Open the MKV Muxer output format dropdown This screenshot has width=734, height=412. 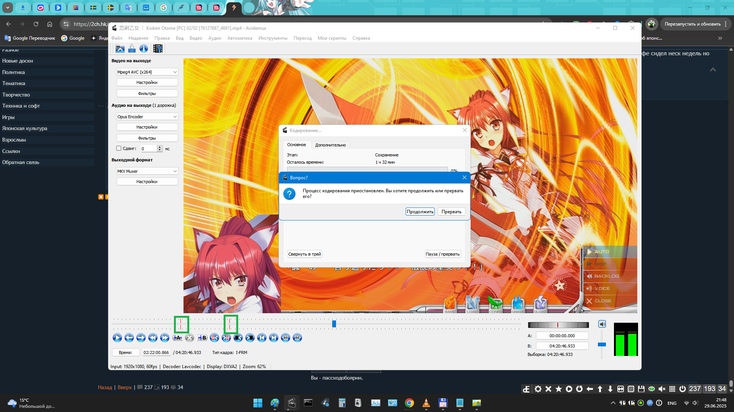[147, 171]
